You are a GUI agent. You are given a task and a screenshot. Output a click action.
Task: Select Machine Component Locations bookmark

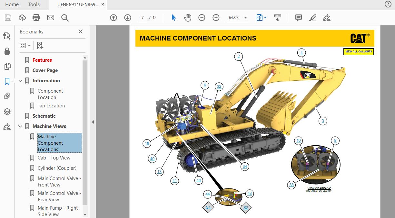[60, 143]
